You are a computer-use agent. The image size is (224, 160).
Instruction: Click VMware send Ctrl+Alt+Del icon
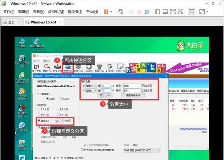click(121, 12)
